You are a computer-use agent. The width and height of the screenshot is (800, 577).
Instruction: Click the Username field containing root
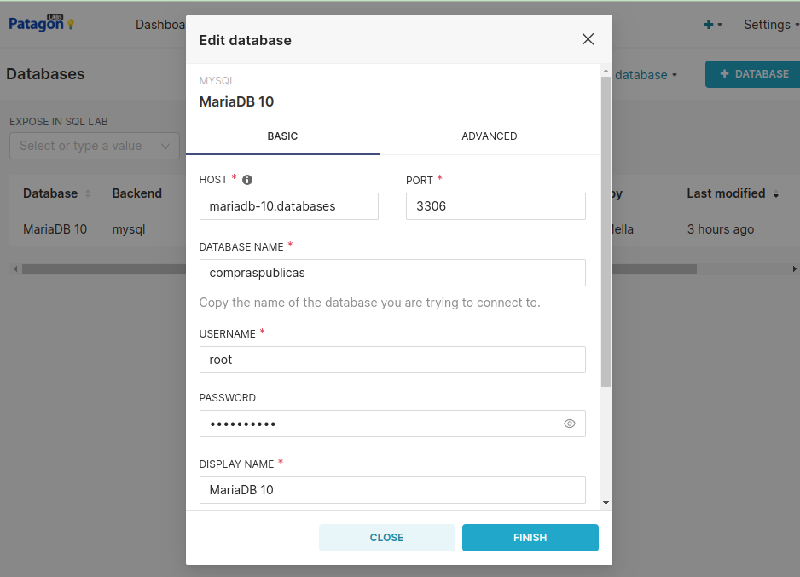click(392, 360)
